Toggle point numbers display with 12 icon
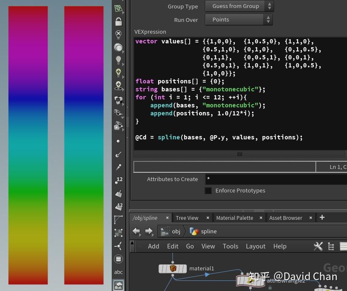347x291 pixels. [118, 180]
